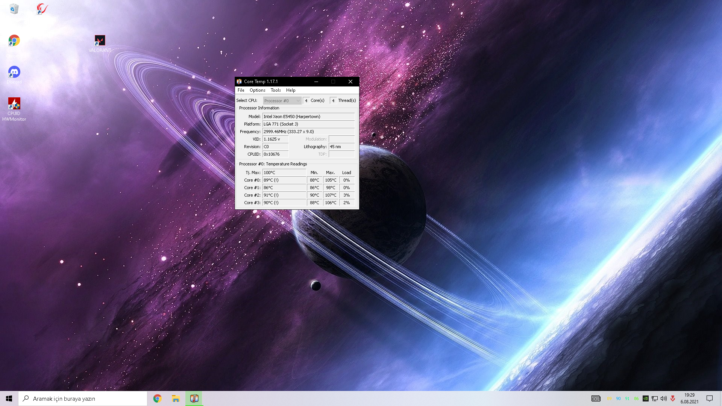Image resolution: width=722 pixels, height=406 pixels.
Task: Open the File menu in Core Temp
Action: click(x=241, y=90)
